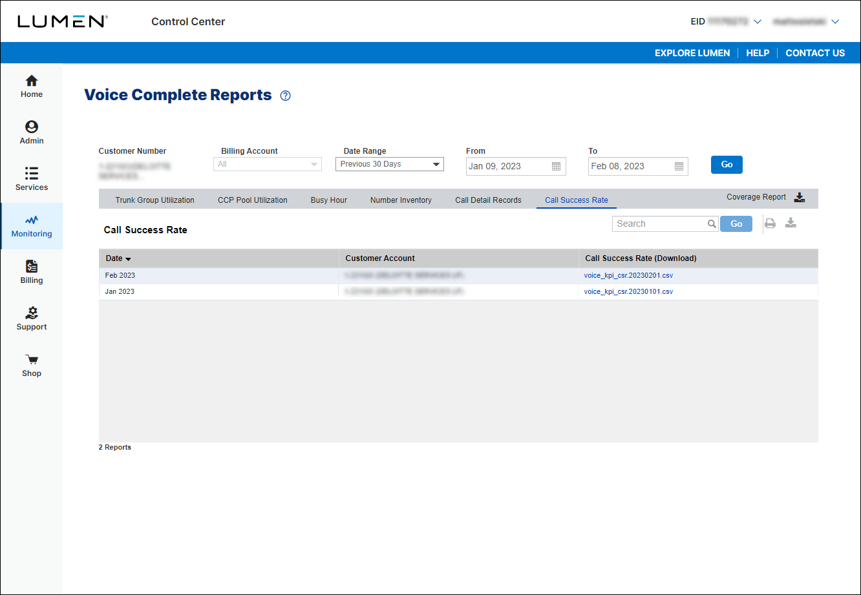Click the 2 Reports count text
Image resolution: width=861 pixels, height=595 pixels.
click(x=115, y=447)
